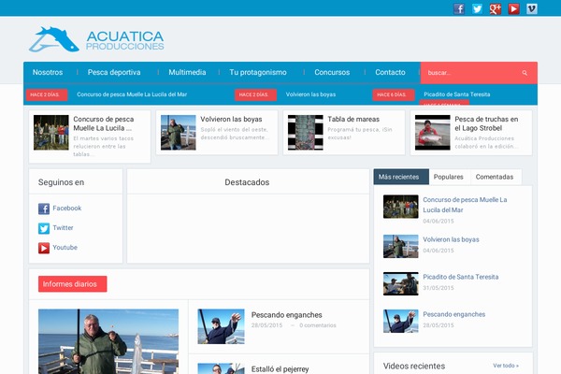Image resolution: width=561 pixels, height=374 pixels.
Task: Open card title Tabla de mareas
Action: click(x=353, y=119)
